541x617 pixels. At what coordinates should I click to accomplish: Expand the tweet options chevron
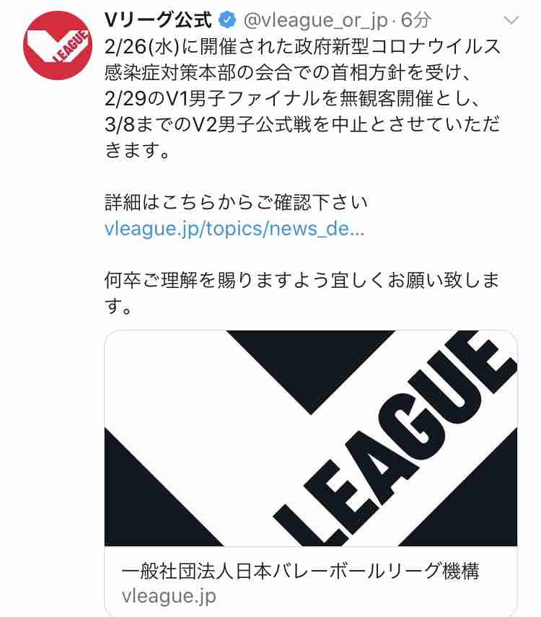point(511,20)
